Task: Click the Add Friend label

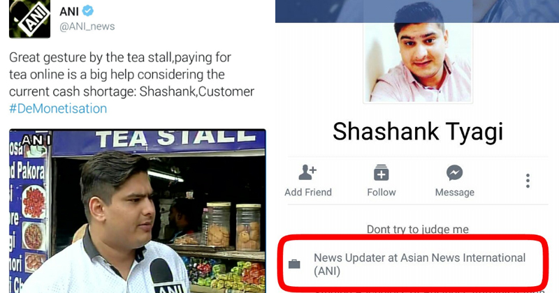Action: [308, 193]
